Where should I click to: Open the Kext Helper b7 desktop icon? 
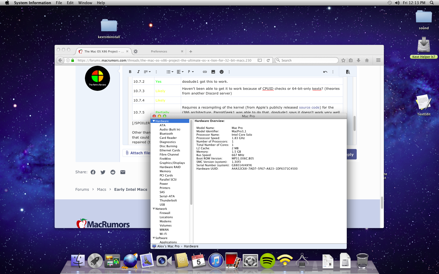pyautogui.click(x=424, y=47)
